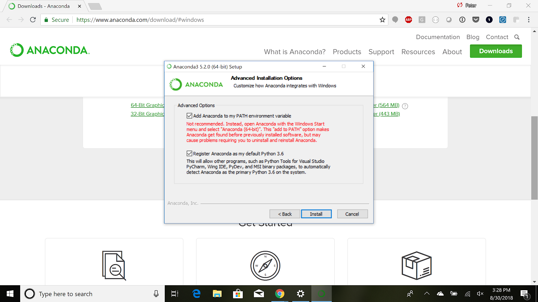This screenshot has height=302, width=538.
Task: Click the package box icon under Get Started
Action: coord(417,265)
